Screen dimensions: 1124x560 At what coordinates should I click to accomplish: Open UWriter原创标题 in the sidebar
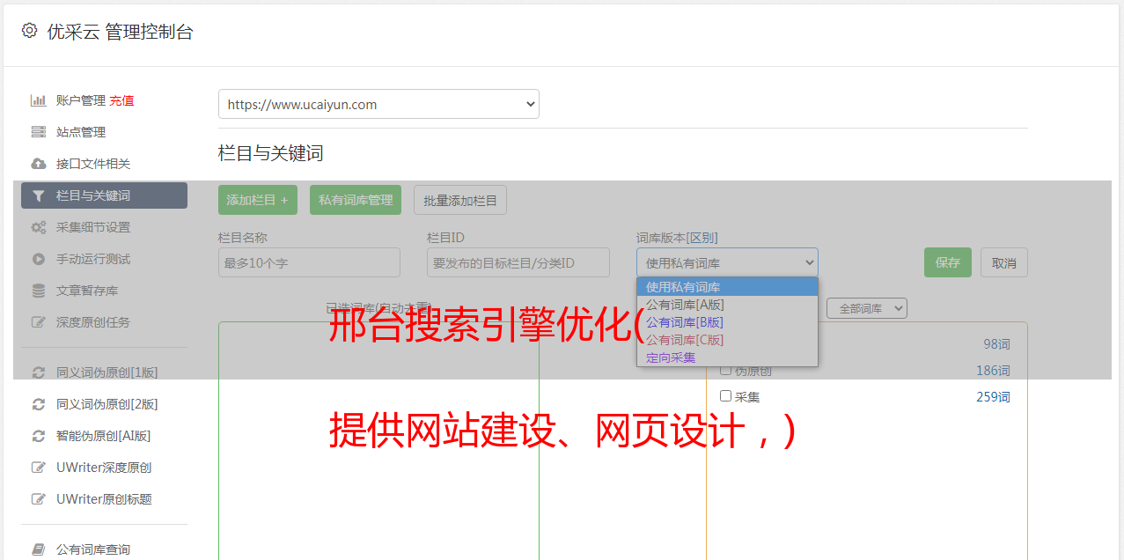click(x=104, y=499)
